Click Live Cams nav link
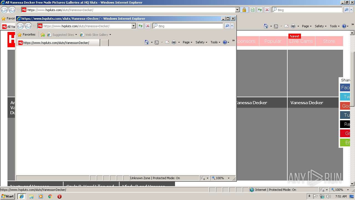355x200 pixels. (x=301, y=41)
